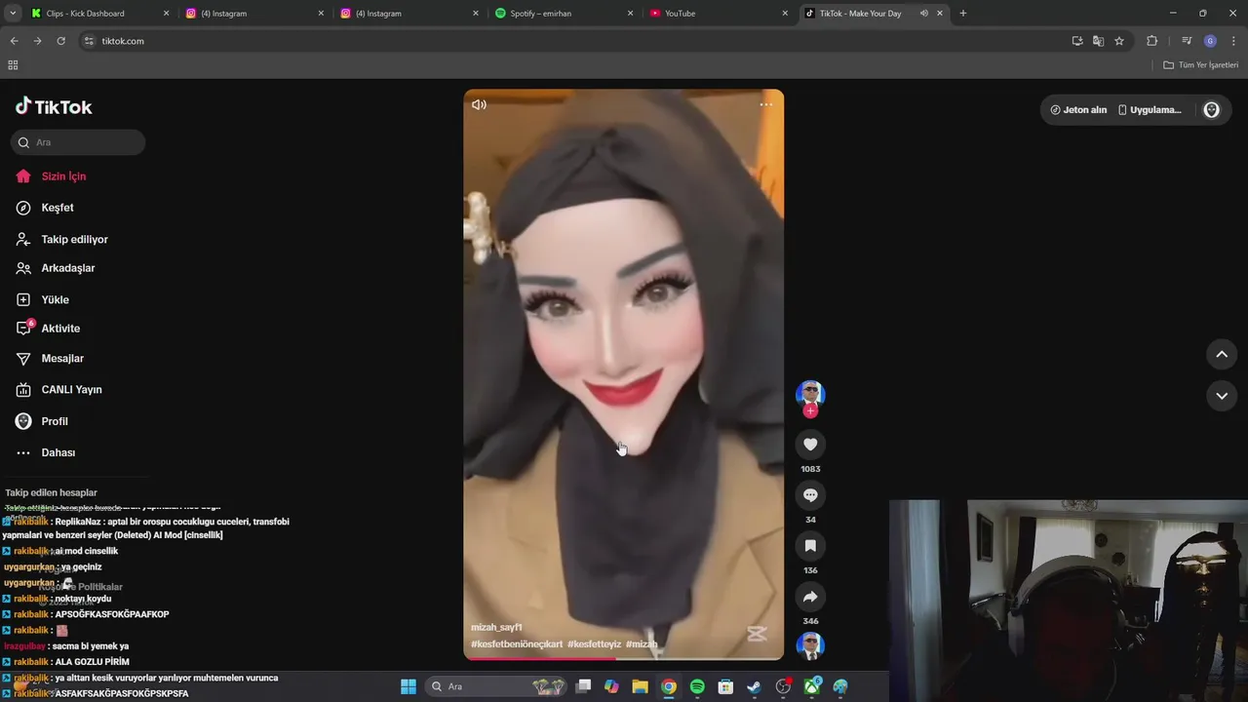
Task: Open the creator's avatar beside the video
Action: click(810, 394)
